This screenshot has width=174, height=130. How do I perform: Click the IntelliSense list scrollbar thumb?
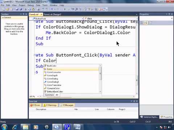tap(100, 74)
